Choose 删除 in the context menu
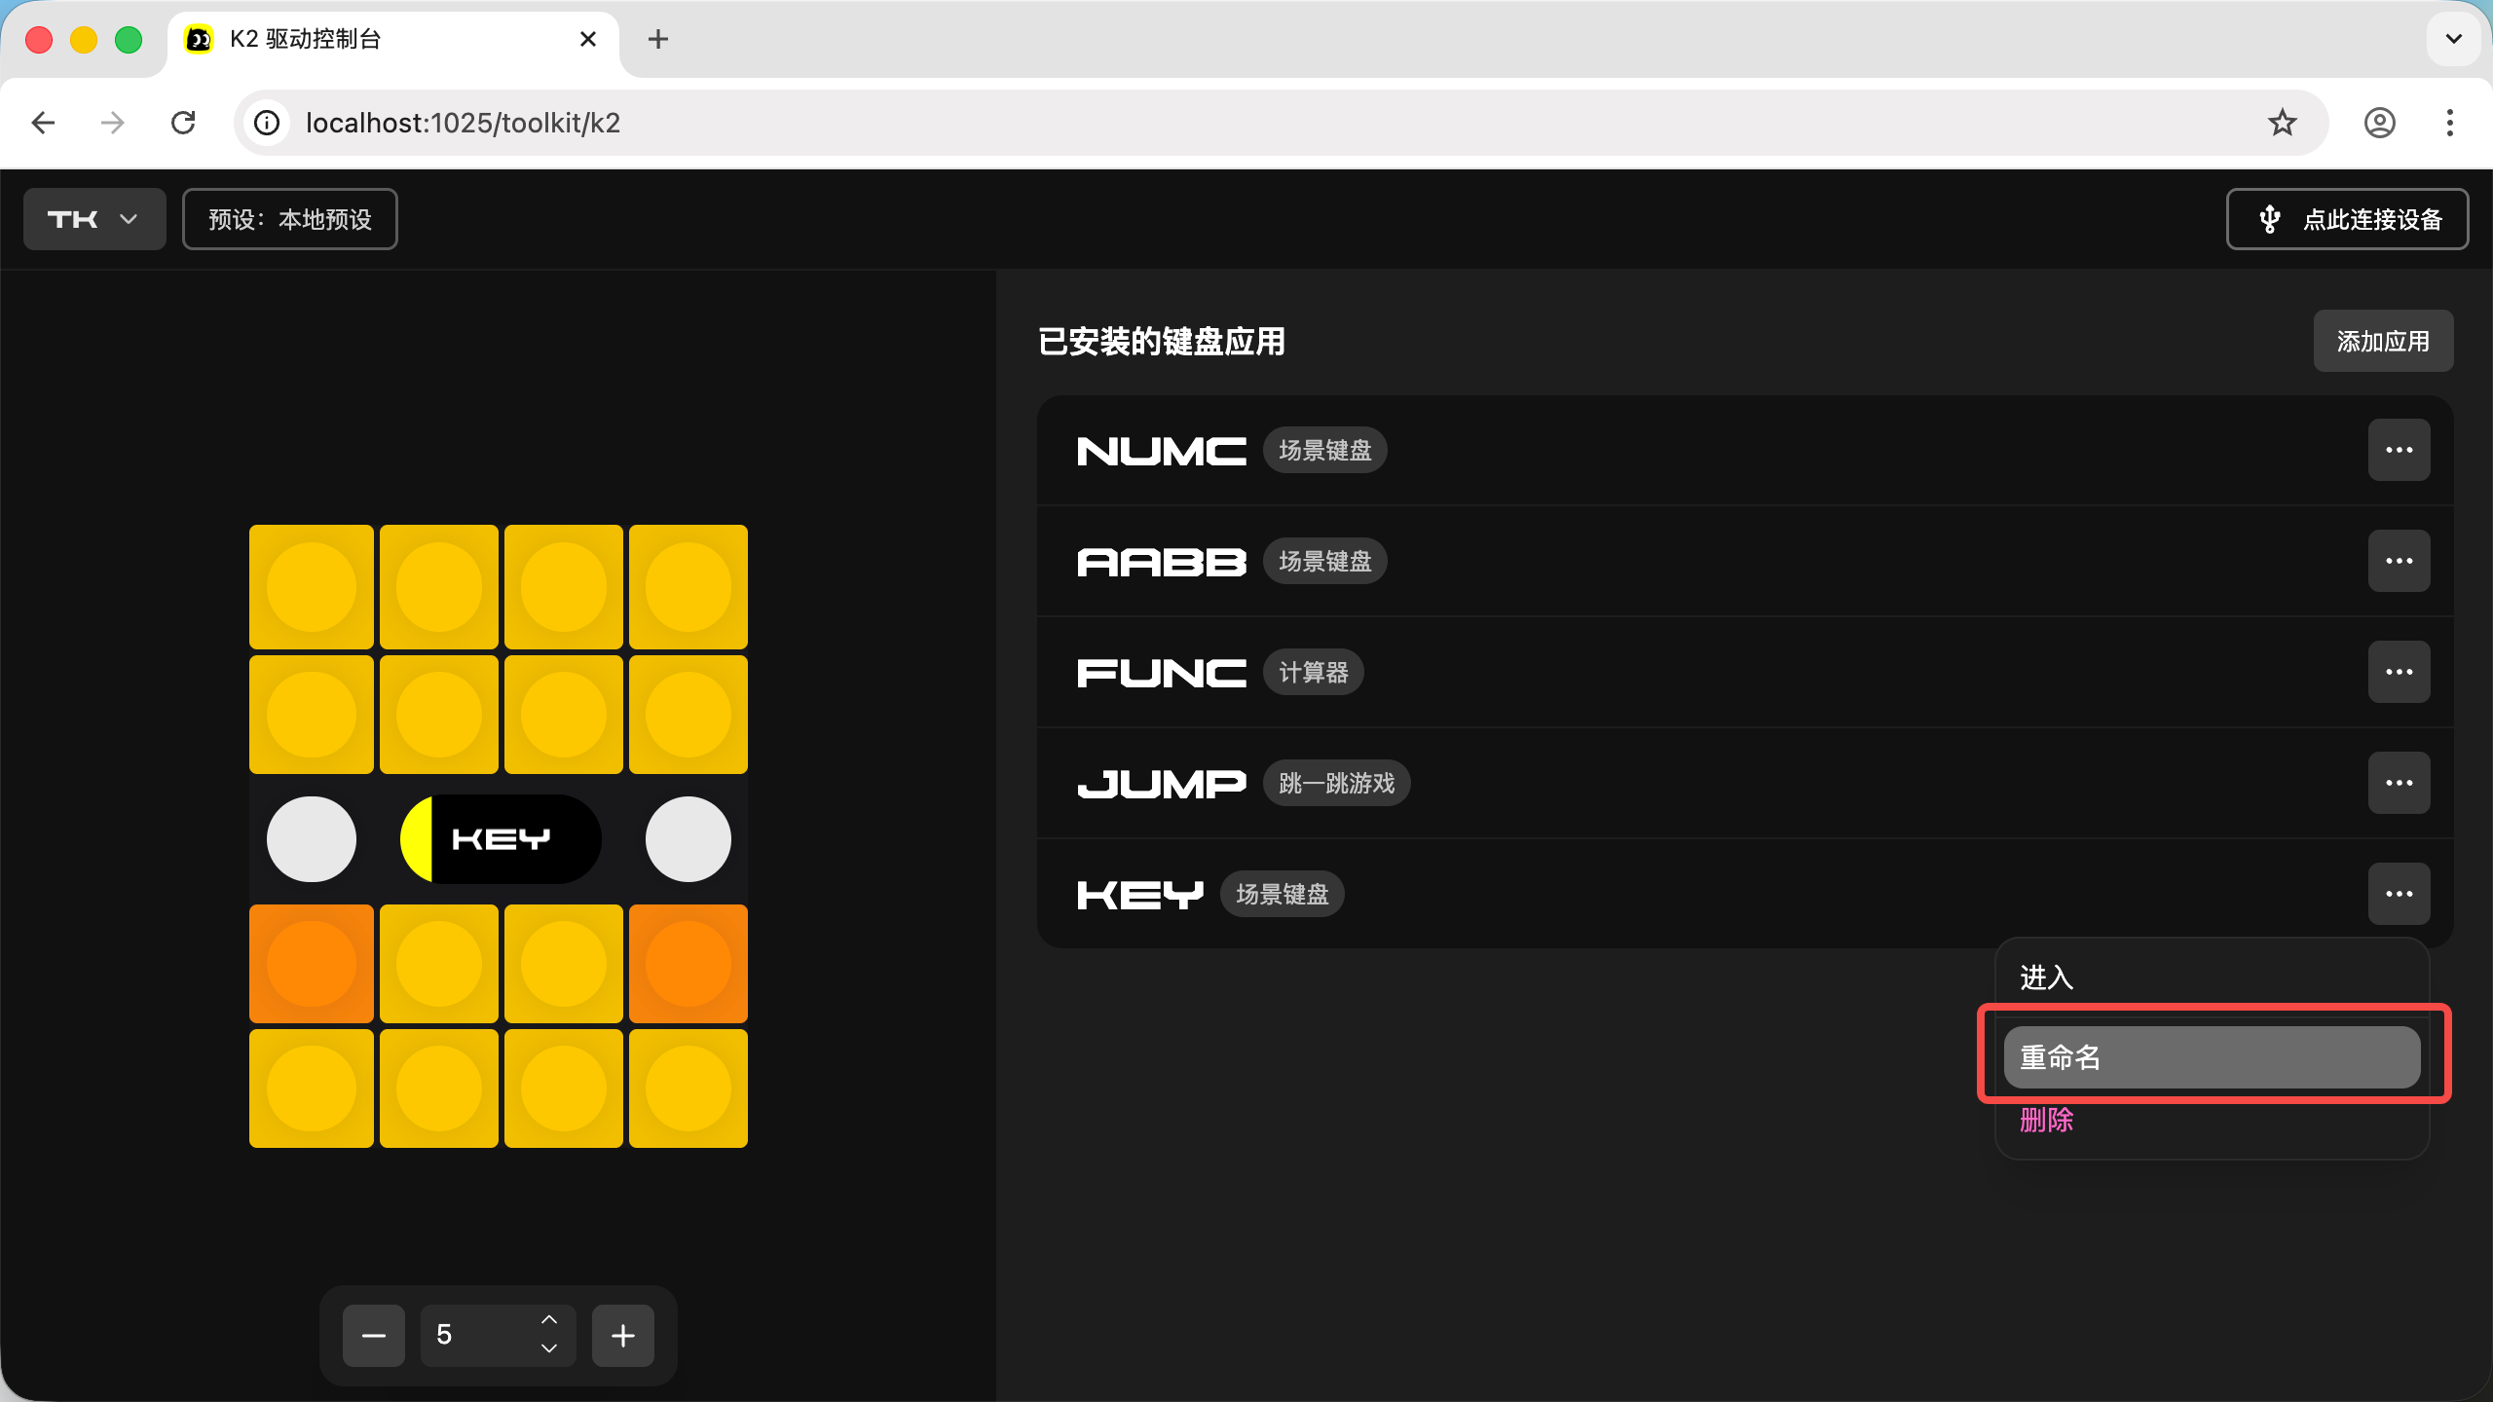2493x1402 pixels. tap(2047, 1120)
